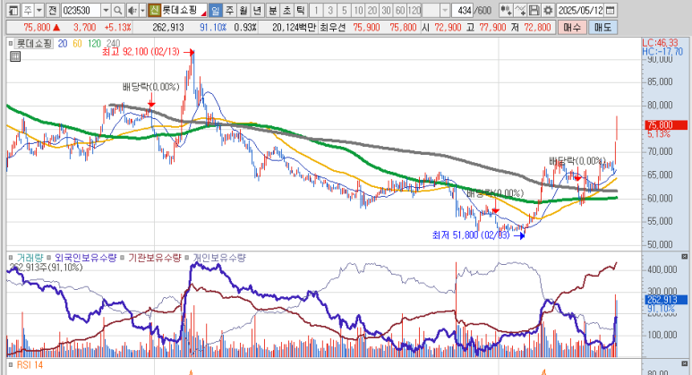Click the small square marker before 롯데쇼핑 legend
Viewport: 692px width, 375px height.
[11, 44]
